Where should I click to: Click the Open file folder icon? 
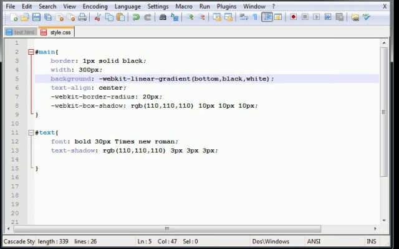[x=25, y=17]
